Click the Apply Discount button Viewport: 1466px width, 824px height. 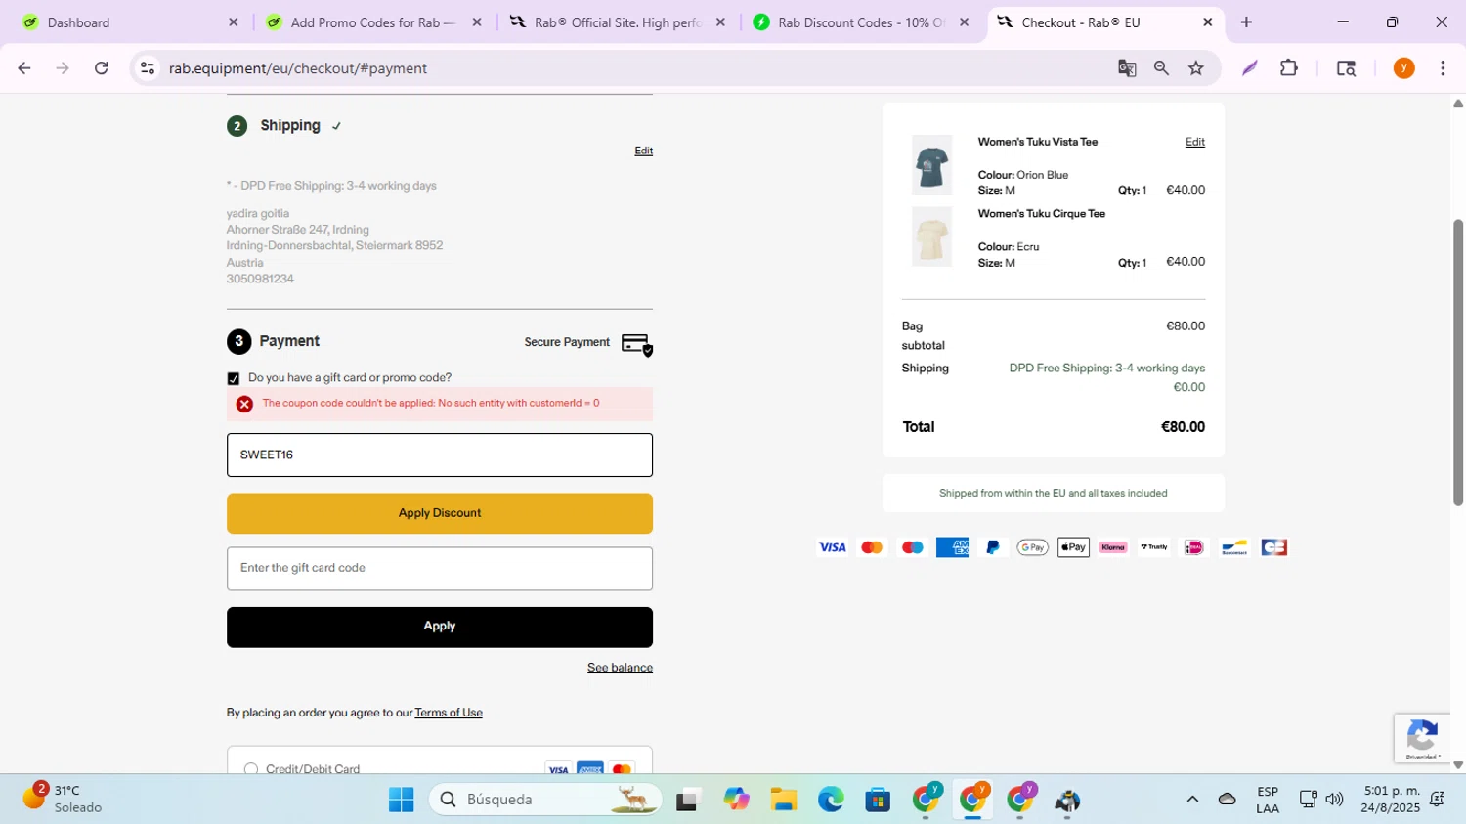pyautogui.click(x=440, y=513)
